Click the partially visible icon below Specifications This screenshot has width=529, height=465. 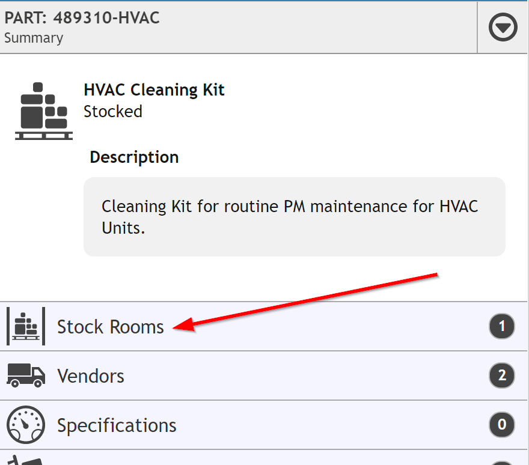[25, 460]
